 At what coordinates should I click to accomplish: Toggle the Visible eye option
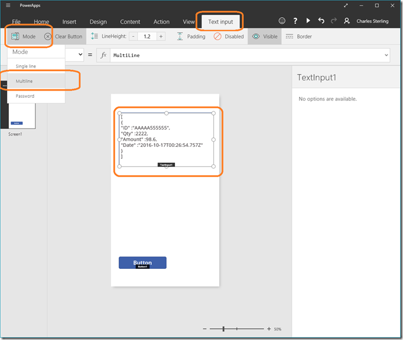coord(264,37)
